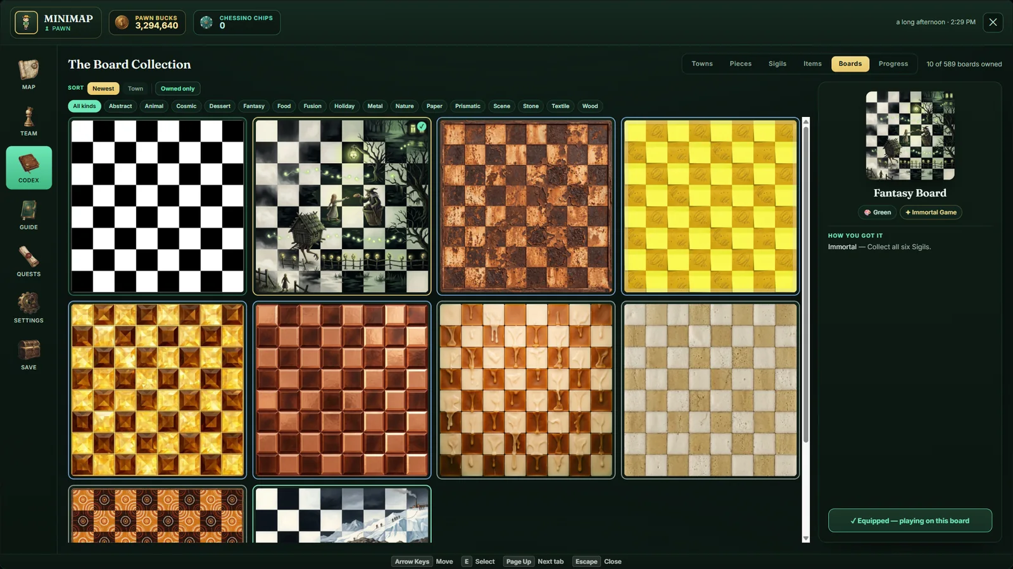The height and width of the screenshot is (569, 1013).
Task: Click the Green tag on Fantasy Board
Action: click(x=877, y=212)
